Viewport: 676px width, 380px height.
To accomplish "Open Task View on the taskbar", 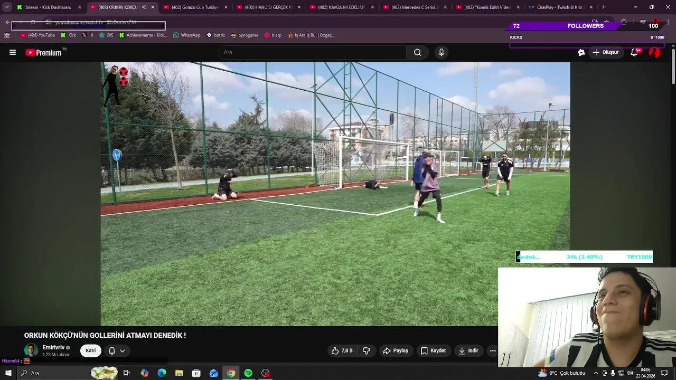I will (x=127, y=373).
